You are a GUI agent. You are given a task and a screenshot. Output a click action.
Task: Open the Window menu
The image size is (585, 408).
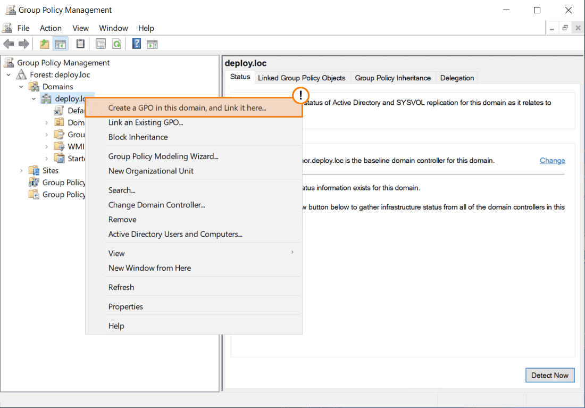(x=113, y=28)
